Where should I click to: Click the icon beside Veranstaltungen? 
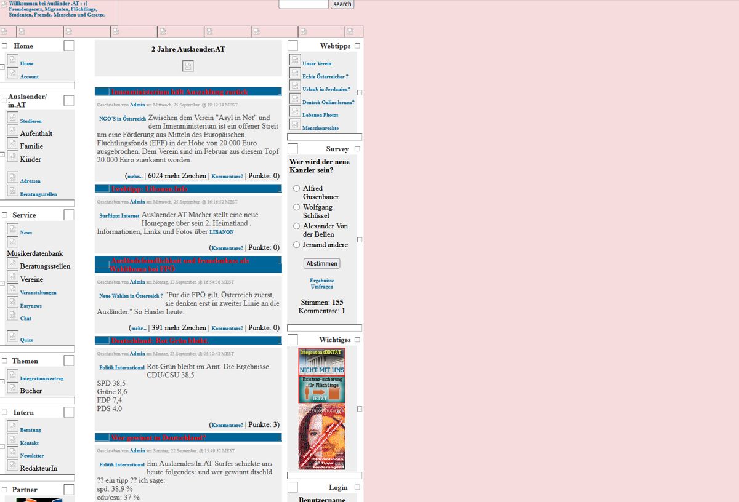click(12, 289)
